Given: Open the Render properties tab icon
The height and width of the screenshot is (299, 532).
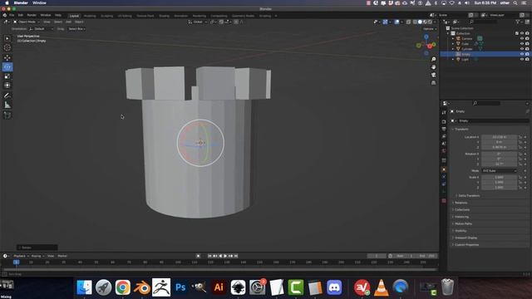Looking at the screenshot, I should [x=444, y=121].
